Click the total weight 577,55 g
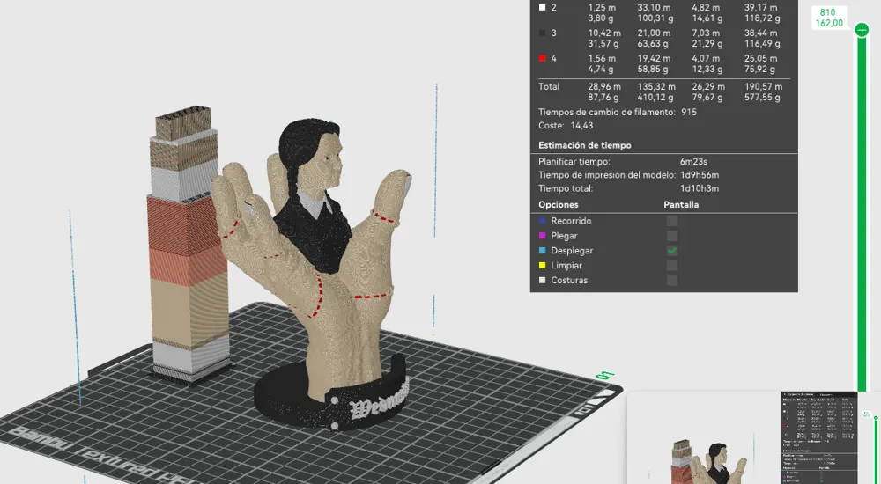Viewport: 881px width, 484px height. coord(762,98)
